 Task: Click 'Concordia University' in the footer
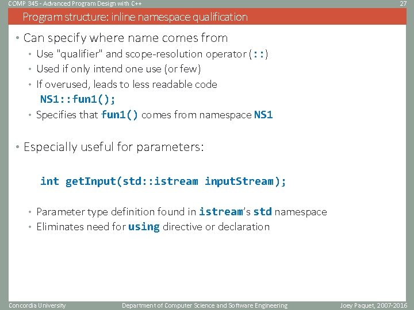37,305
